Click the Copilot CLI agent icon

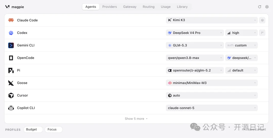pyautogui.click(x=11, y=108)
